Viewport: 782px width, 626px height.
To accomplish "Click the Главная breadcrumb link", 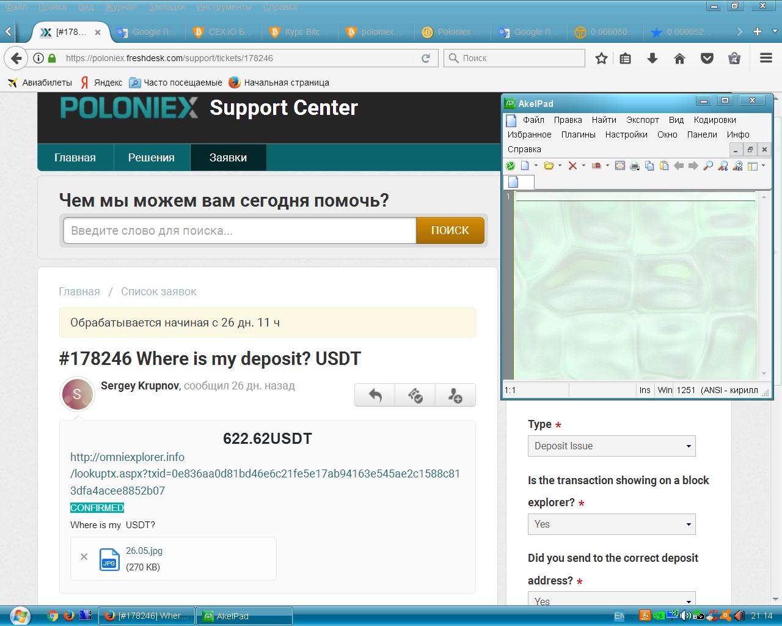I will point(79,292).
